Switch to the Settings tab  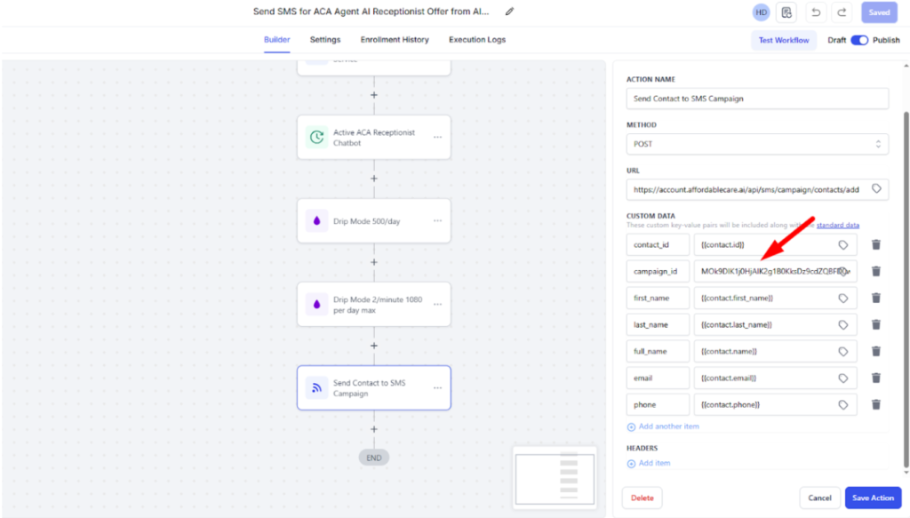(x=324, y=40)
